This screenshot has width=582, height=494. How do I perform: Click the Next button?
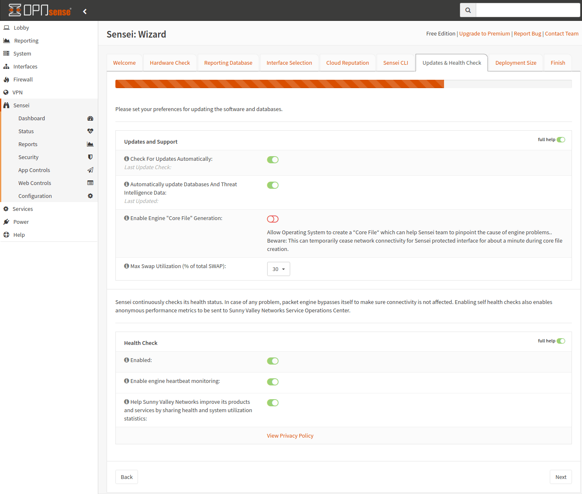click(x=560, y=477)
